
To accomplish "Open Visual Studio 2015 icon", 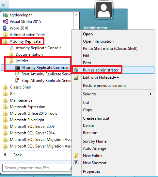I will point(6,22).
